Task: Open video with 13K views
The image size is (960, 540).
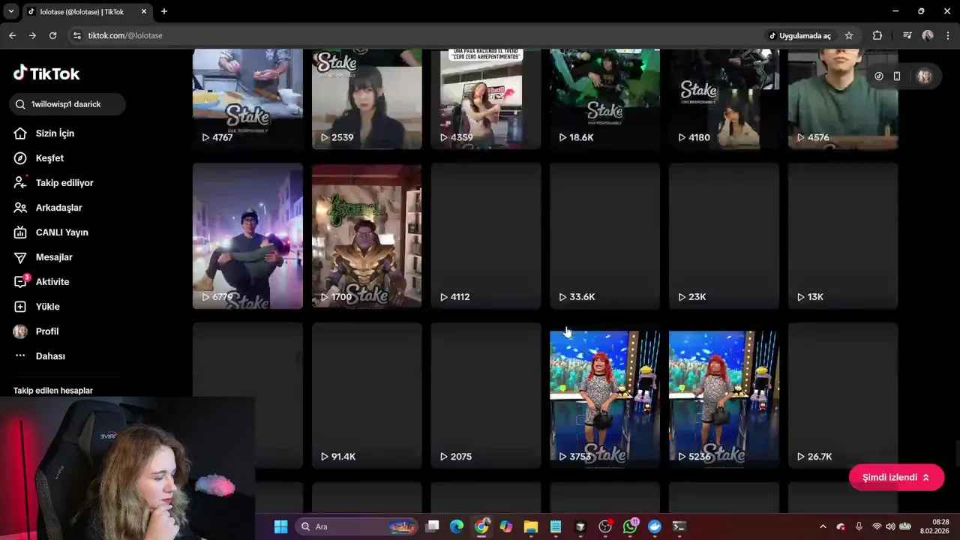Action: (x=843, y=236)
